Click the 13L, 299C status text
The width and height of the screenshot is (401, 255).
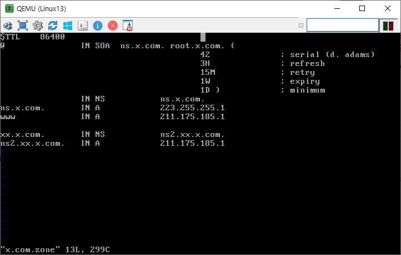88,249
